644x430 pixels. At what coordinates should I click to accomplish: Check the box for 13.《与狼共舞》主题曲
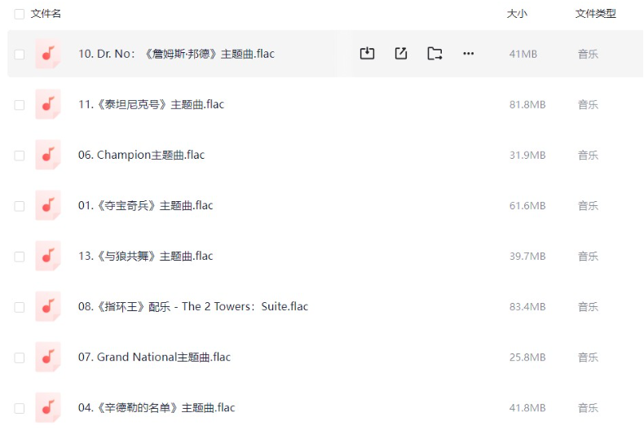point(20,257)
